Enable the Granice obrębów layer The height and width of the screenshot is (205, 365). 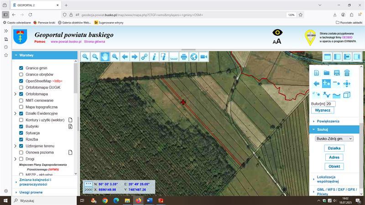pyautogui.click(x=21, y=74)
